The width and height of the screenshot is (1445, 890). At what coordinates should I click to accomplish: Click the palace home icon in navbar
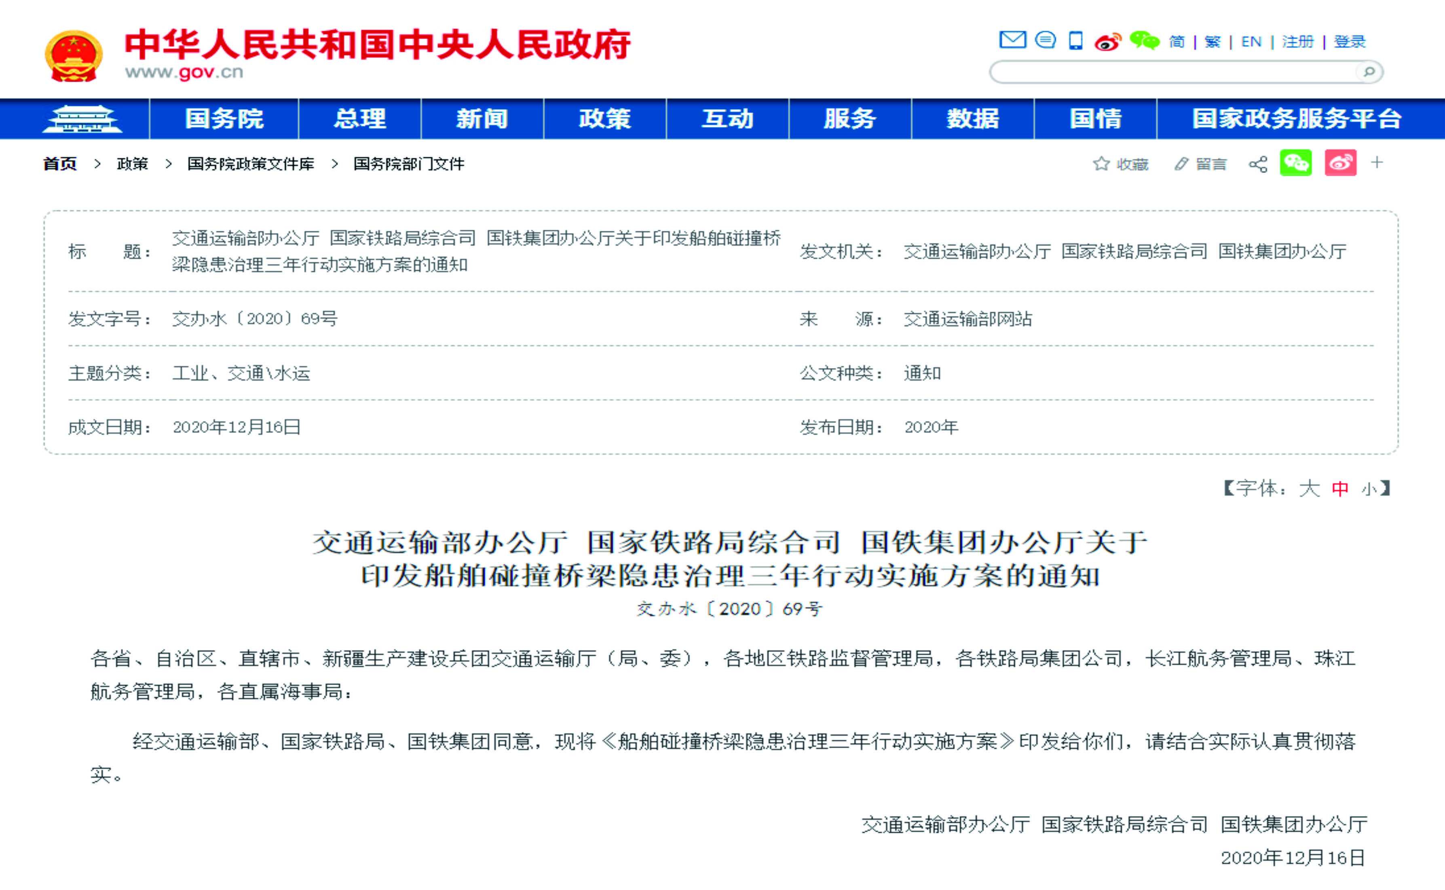pos(82,119)
